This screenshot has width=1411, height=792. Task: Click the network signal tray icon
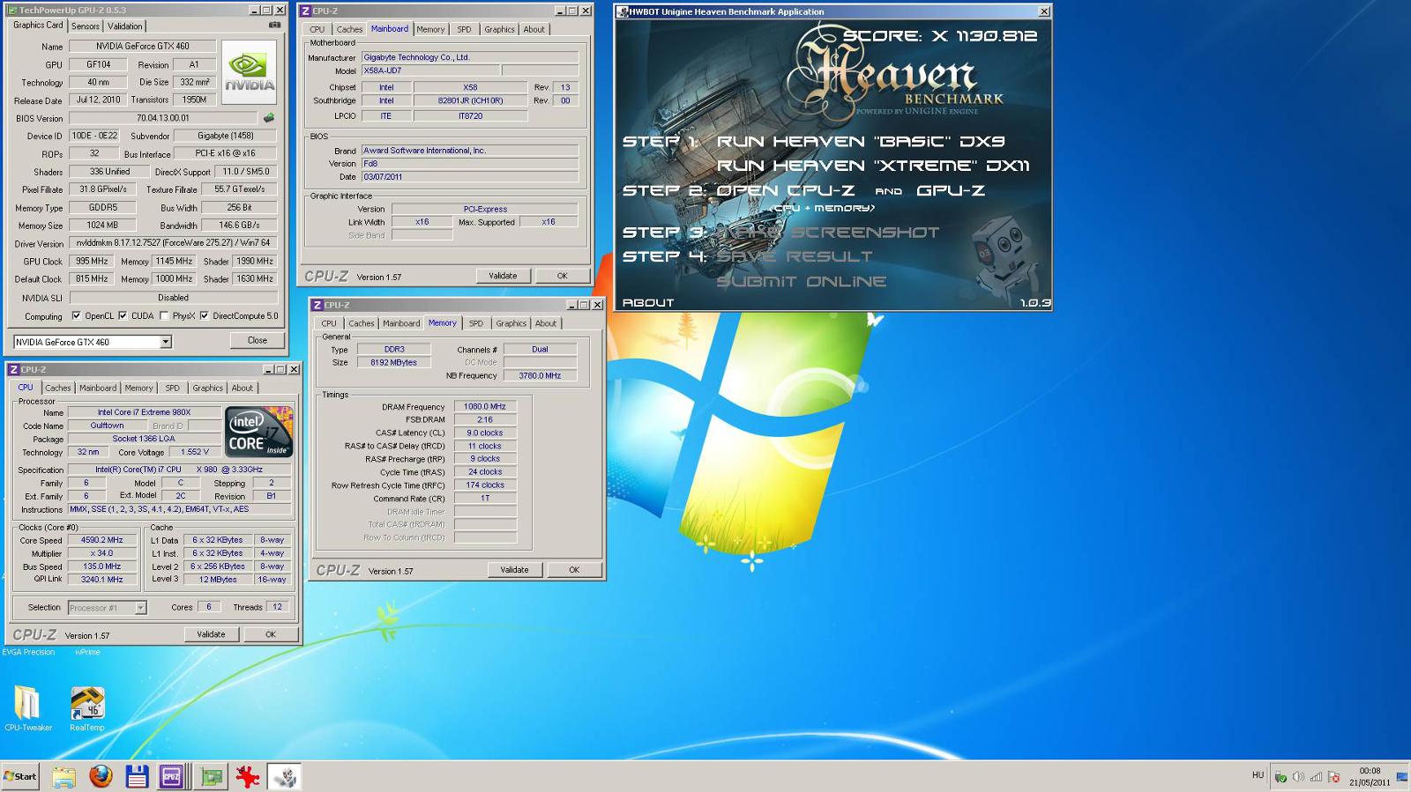pos(1316,776)
